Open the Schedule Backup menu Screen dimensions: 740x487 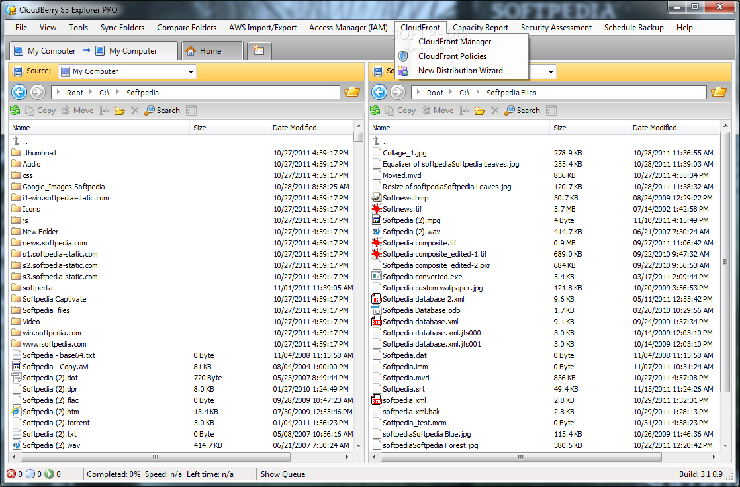point(634,28)
